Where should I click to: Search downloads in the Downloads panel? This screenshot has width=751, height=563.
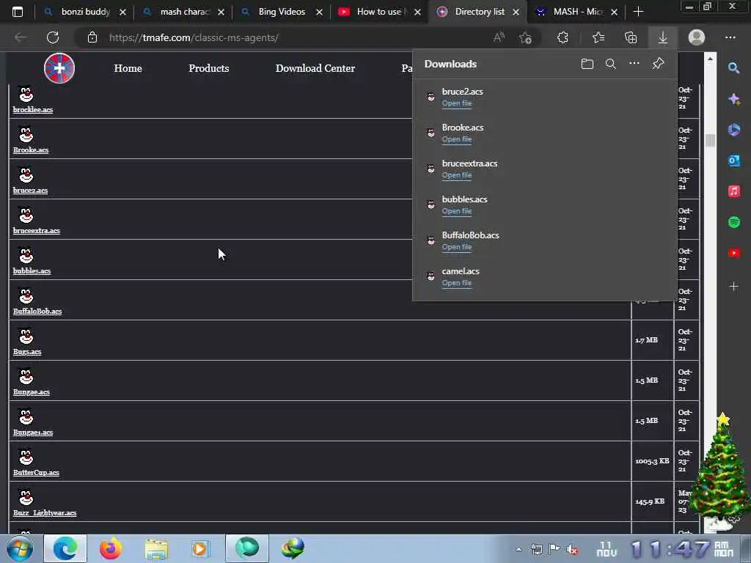point(611,64)
